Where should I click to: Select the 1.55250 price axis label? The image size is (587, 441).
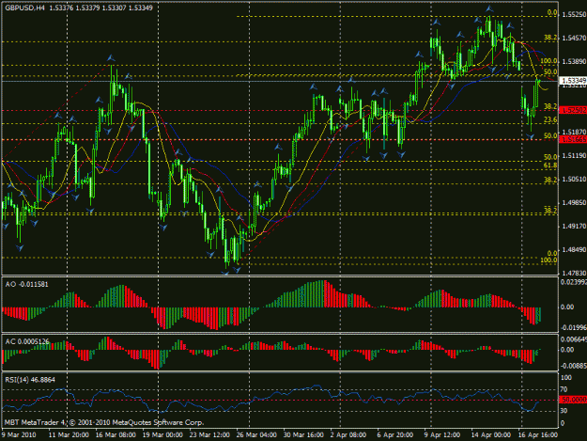coord(574,14)
